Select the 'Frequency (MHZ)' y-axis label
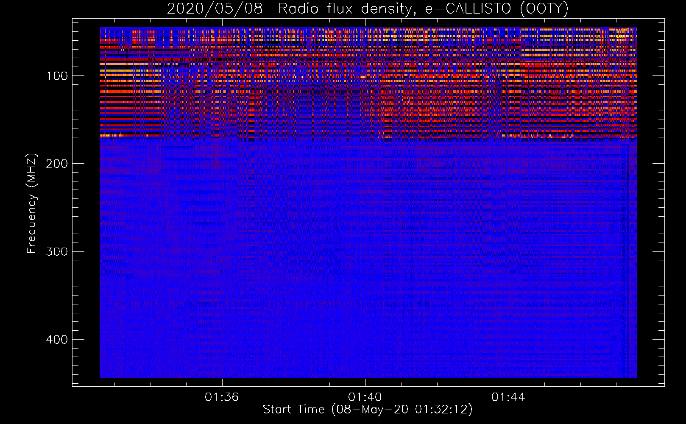This screenshot has height=424, width=686. [x=31, y=203]
